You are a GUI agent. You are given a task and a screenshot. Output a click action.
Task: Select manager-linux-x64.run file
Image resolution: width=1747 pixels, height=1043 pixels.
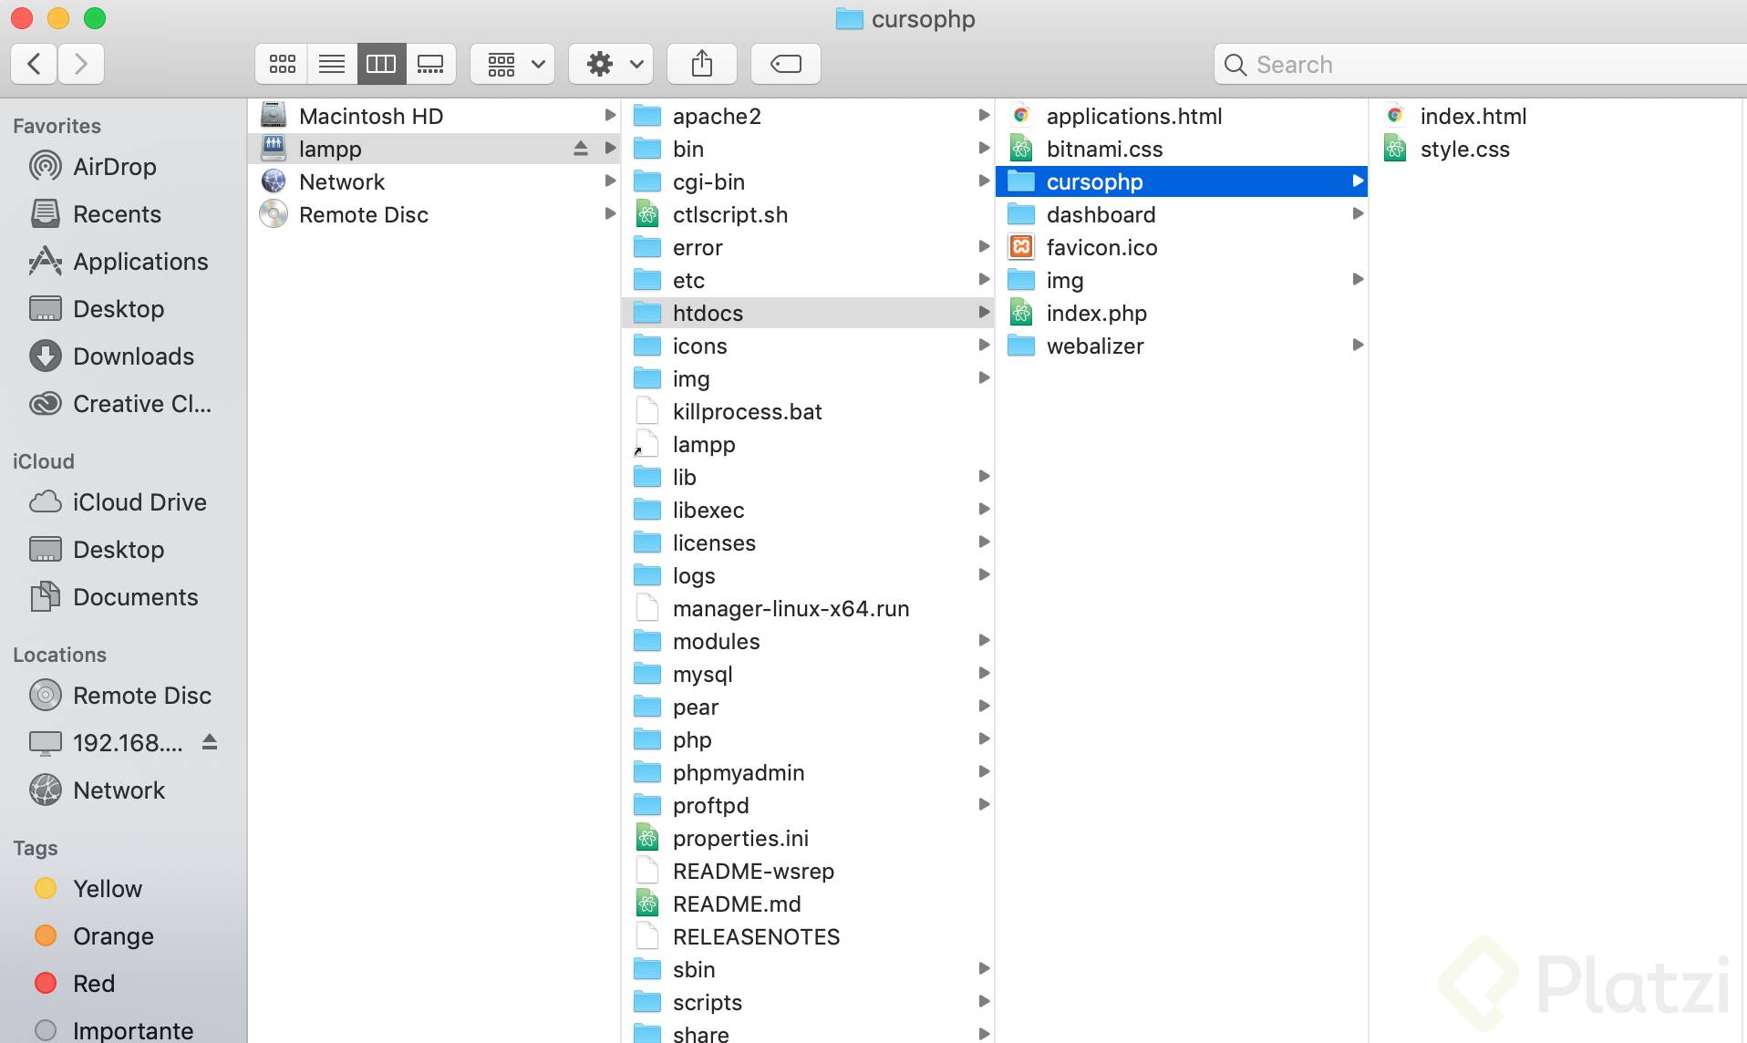[x=808, y=608]
